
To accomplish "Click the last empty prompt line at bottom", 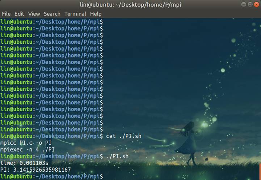I will coord(52,176).
